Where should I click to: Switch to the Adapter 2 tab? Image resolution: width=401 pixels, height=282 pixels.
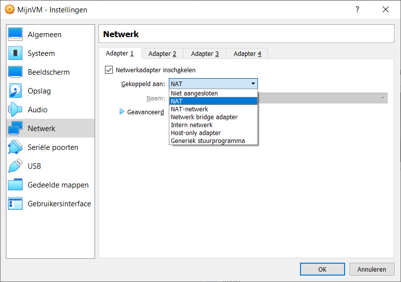162,54
